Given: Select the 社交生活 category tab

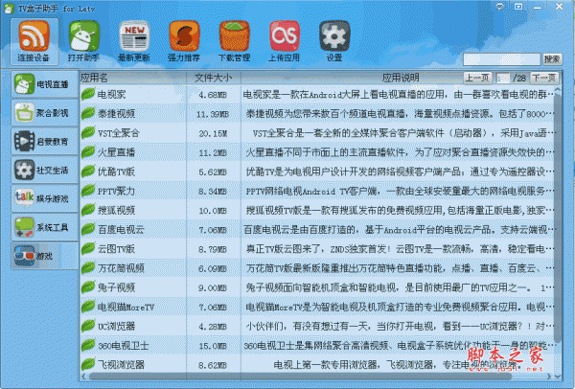Looking at the screenshot, I should point(45,171).
